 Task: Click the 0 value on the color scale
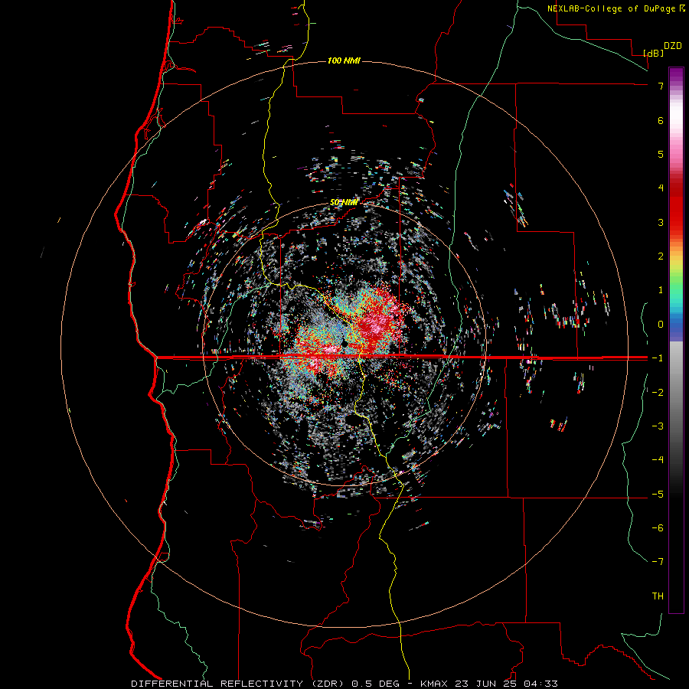point(661,325)
